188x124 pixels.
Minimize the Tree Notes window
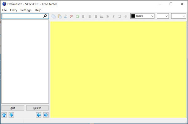[x=160, y=4]
